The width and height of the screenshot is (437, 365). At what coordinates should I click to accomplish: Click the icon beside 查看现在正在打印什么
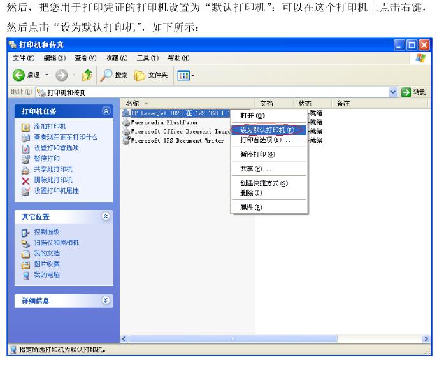[x=25, y=138]
